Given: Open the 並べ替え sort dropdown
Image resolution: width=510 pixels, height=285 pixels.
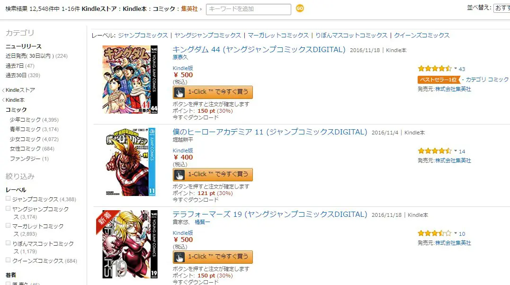Looking at the screenshot, I should [x=501, y=8].
